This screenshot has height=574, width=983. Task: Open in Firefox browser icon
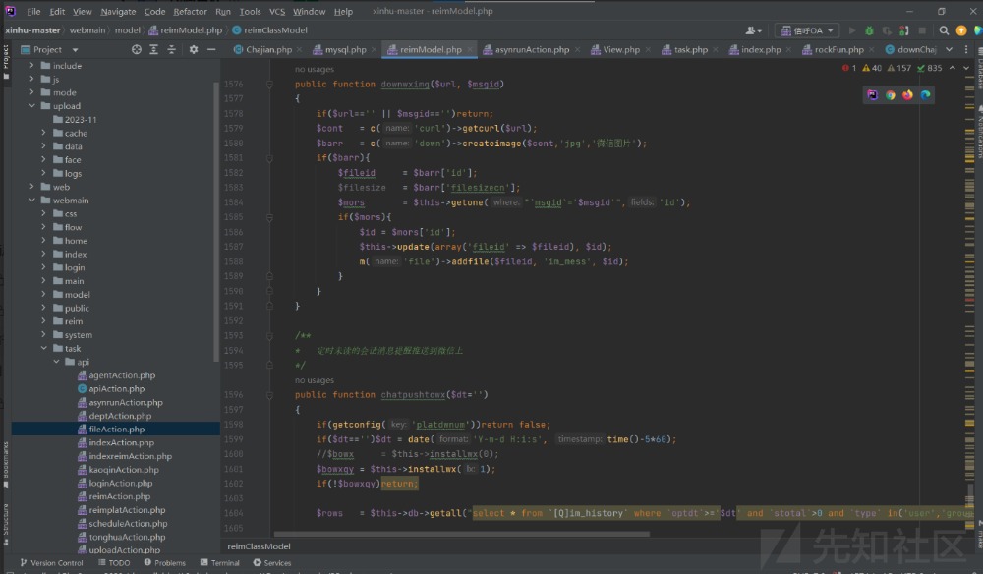tap(907, 95)
